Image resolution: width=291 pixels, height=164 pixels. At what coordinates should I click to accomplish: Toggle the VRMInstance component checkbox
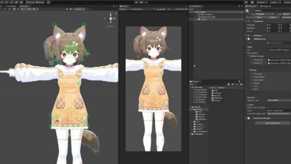pos(251,39)
